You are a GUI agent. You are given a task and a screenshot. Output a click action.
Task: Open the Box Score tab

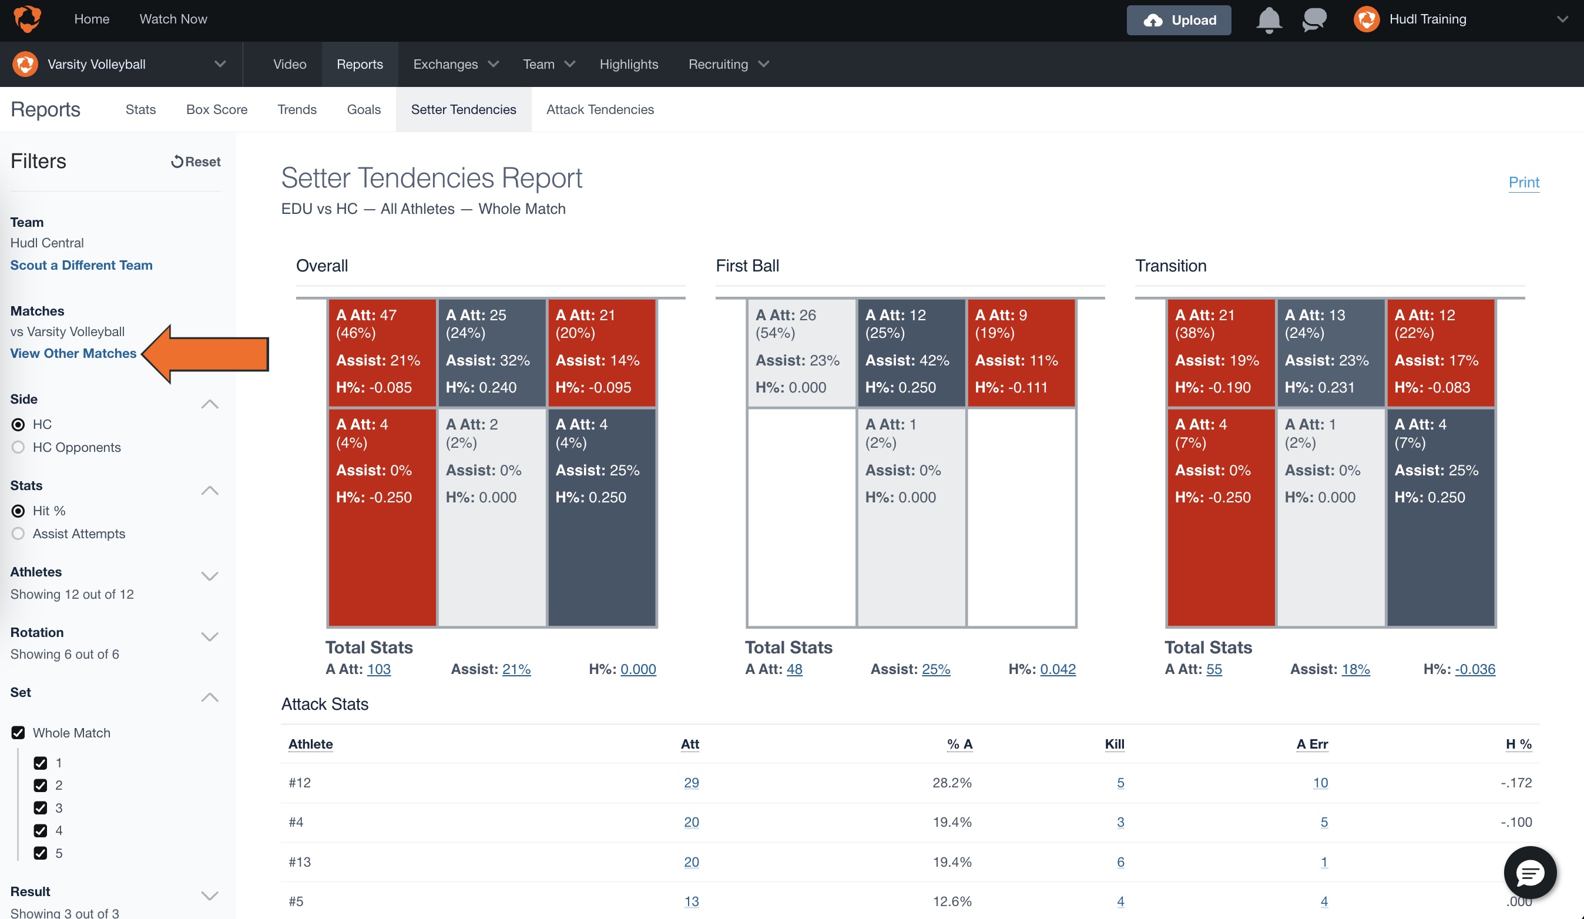[217, 109]
